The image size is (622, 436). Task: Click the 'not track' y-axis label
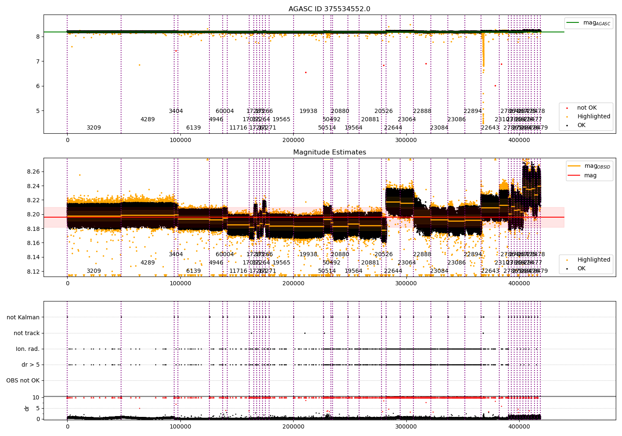pyautogui.click(x=27, y=333)
